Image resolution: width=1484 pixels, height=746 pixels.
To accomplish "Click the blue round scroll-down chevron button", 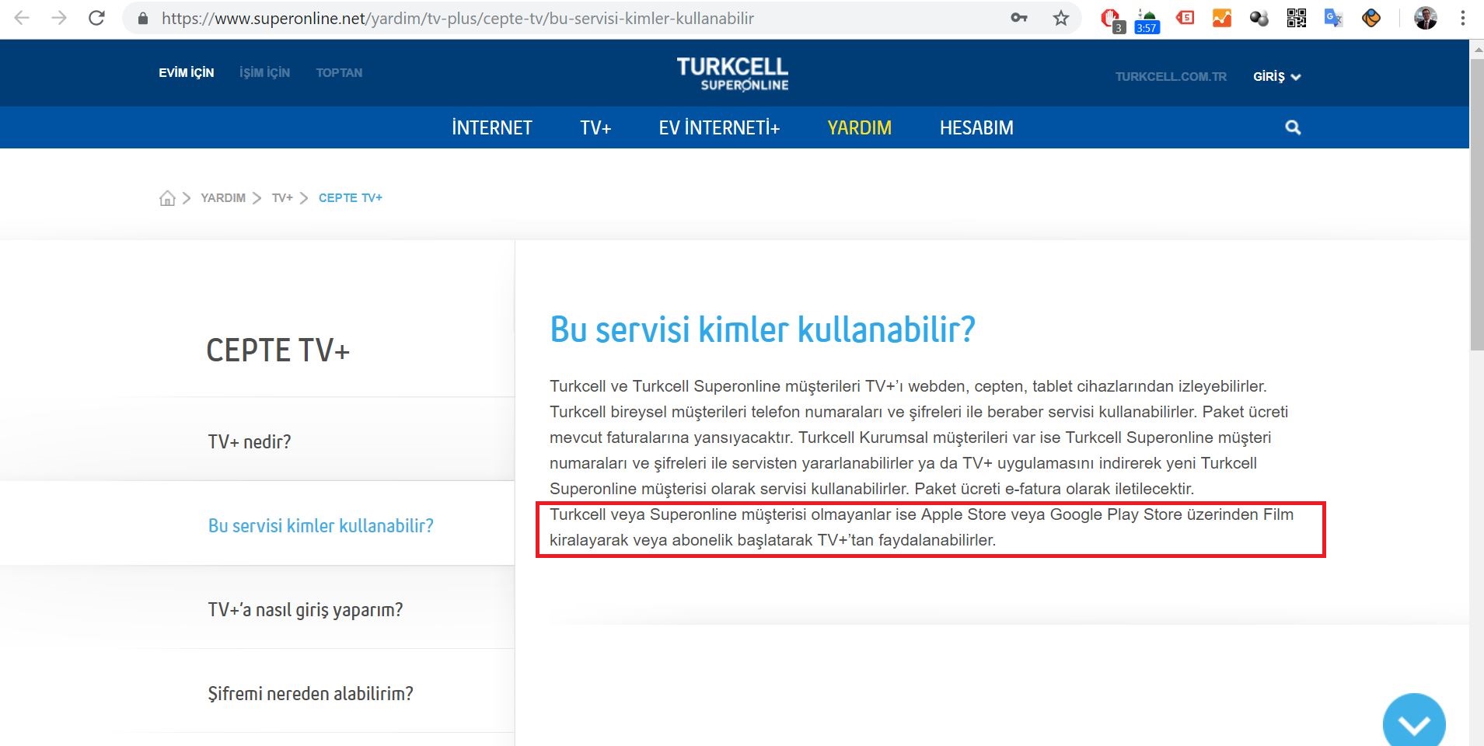I will pyautogui.click(x=1414, y=723).
